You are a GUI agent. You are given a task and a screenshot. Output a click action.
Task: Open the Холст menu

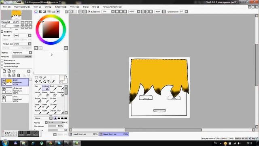[x=37, y=7]
